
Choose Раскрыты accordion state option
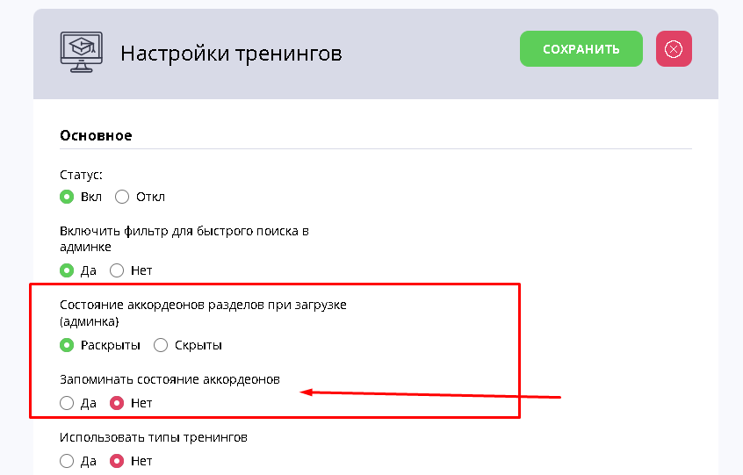67,345
